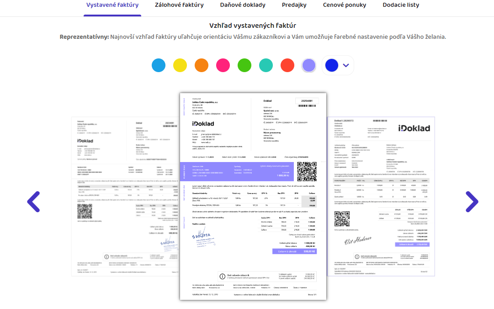Pick the pink color swatch
Viewport: 494px width, 309px height.
(x=223, y=65)
